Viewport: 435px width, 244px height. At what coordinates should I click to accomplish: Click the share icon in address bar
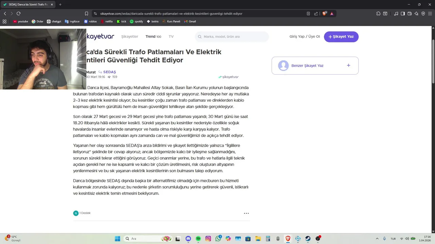click(316, 14)
